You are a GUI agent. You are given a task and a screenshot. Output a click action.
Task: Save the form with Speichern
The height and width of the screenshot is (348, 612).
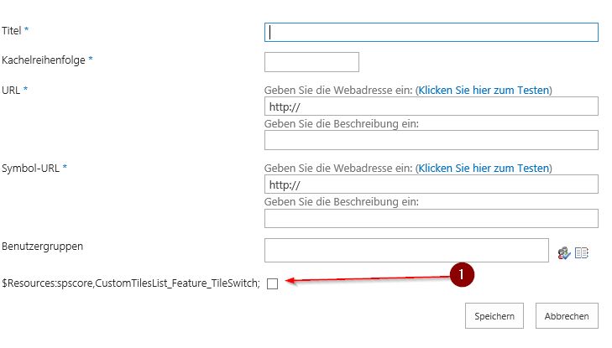pyautogui.click(x=494, y=316)
